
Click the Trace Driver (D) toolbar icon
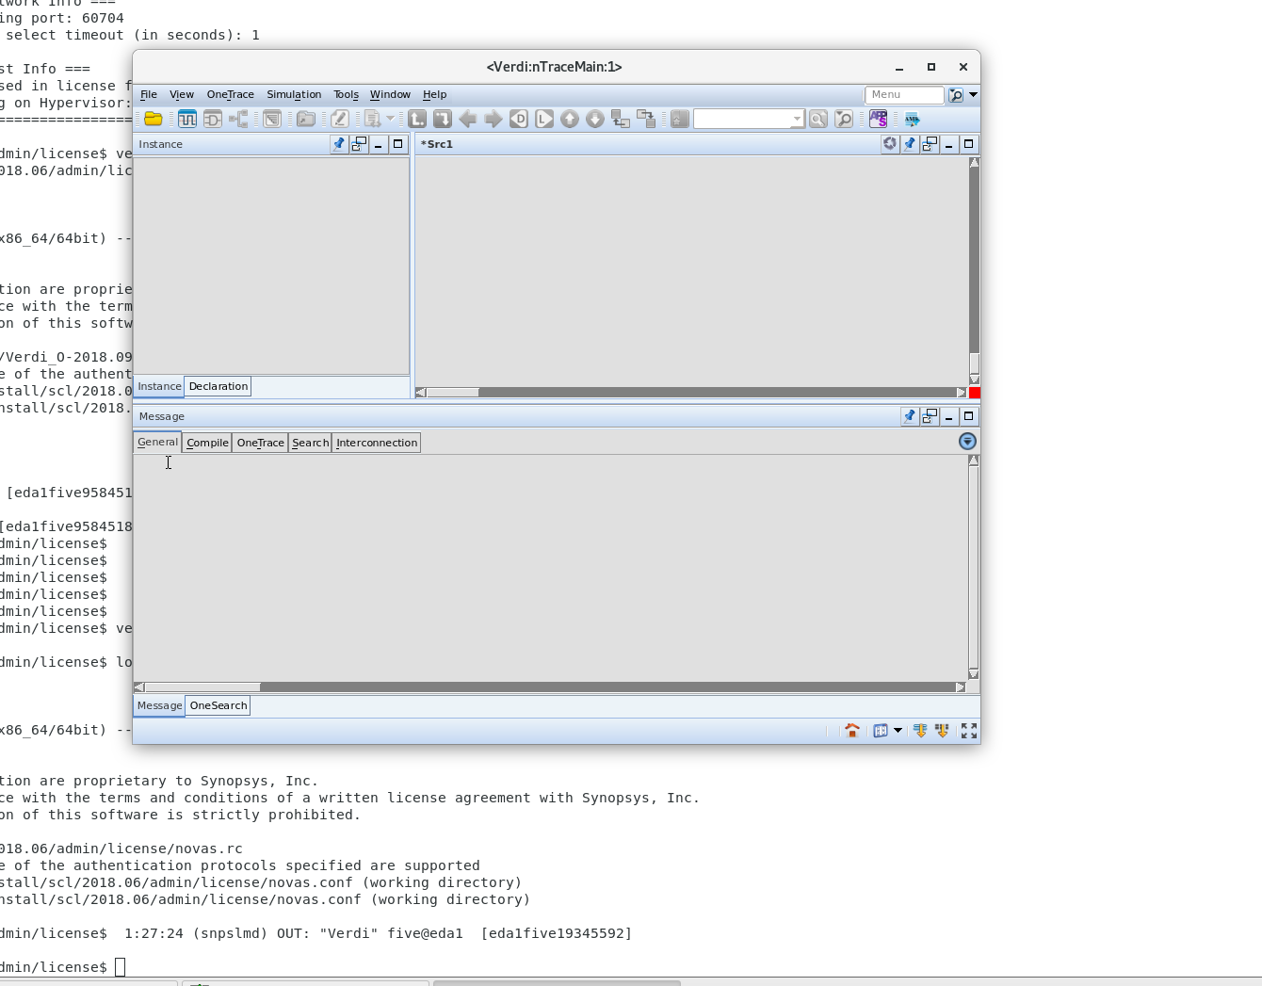(519, 119)
